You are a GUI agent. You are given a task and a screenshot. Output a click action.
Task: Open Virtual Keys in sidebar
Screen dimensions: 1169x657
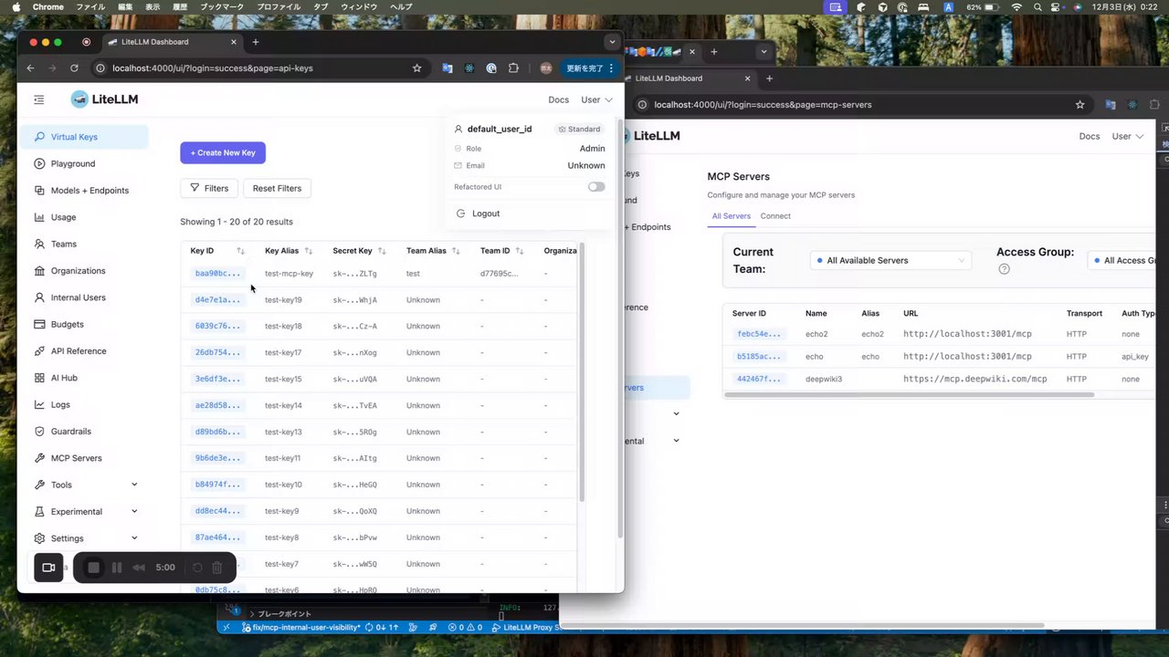tap(85, 137)
